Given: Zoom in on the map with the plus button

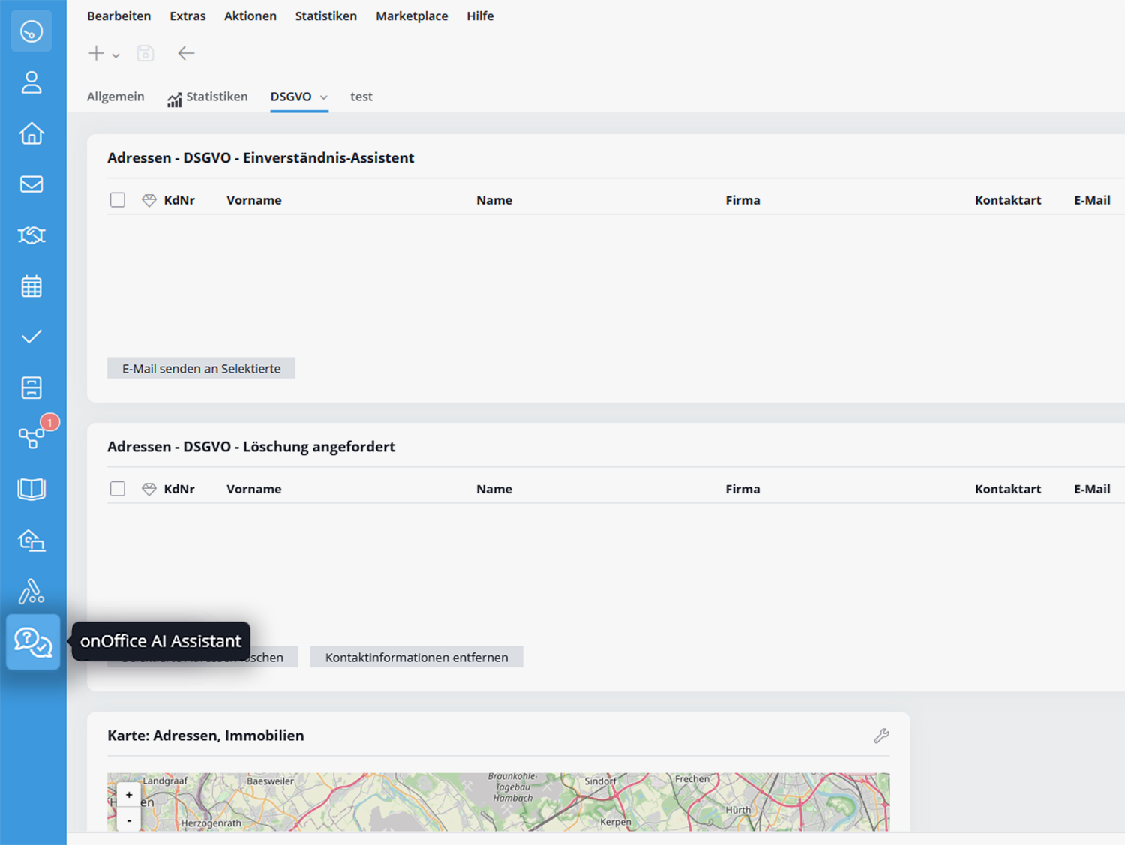Looking at the screenshot, I should coord(129,795).
